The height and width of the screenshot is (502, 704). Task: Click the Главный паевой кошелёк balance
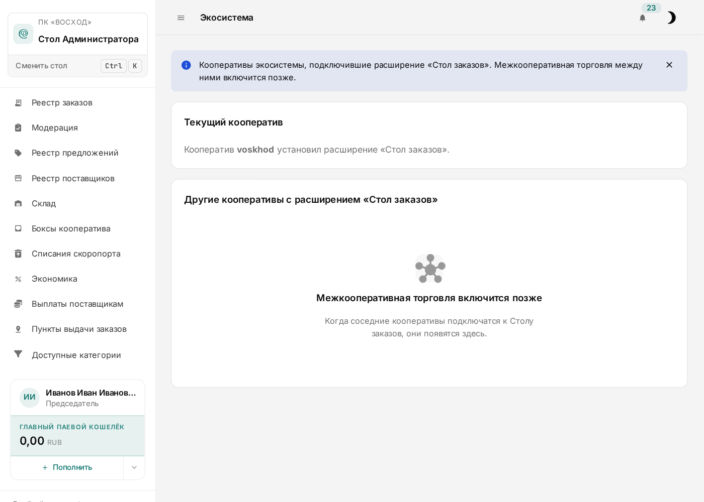point(77,436)
